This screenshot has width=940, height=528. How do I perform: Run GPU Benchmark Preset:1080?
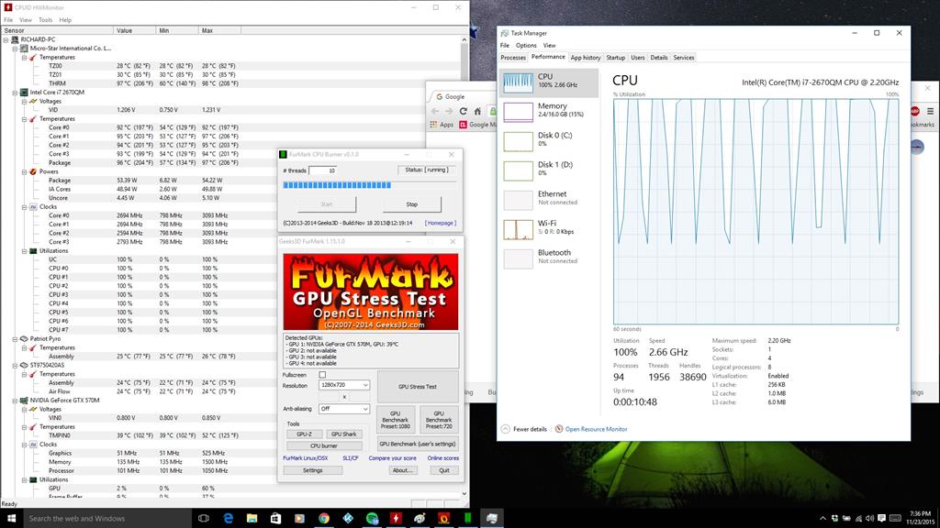[395, 420]
